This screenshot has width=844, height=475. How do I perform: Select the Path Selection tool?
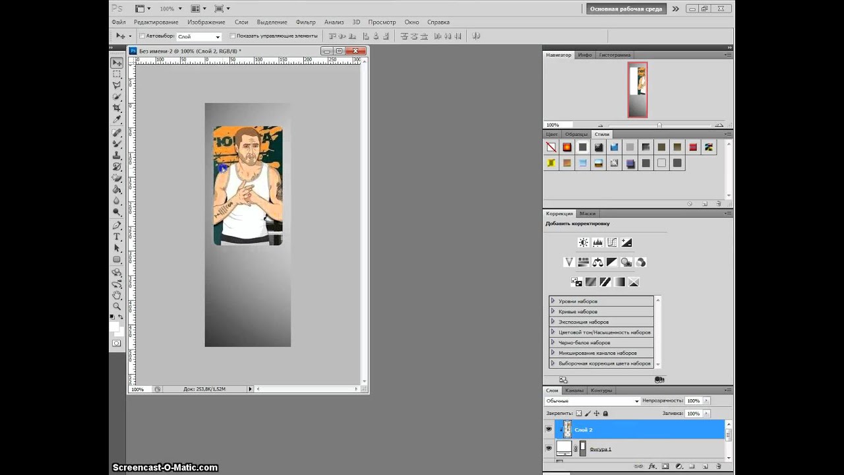click(x=117, y=247)
